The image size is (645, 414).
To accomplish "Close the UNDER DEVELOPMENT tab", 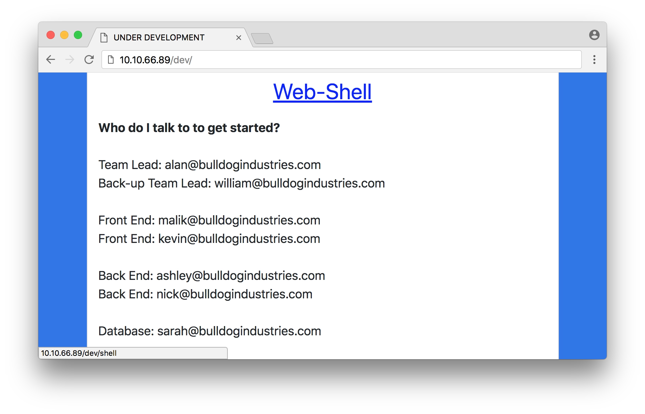I will pyautogui.click(x=239, y=38).
